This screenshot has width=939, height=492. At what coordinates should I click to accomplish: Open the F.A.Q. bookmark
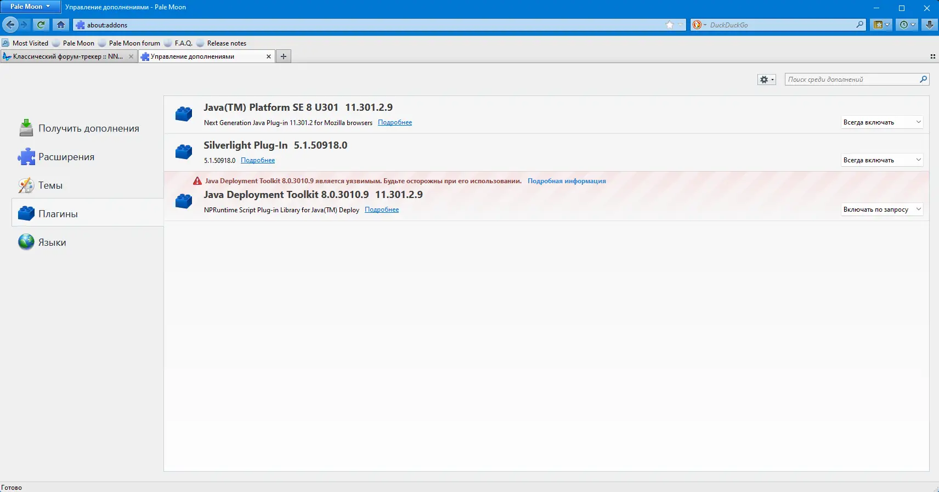[178, 43]
